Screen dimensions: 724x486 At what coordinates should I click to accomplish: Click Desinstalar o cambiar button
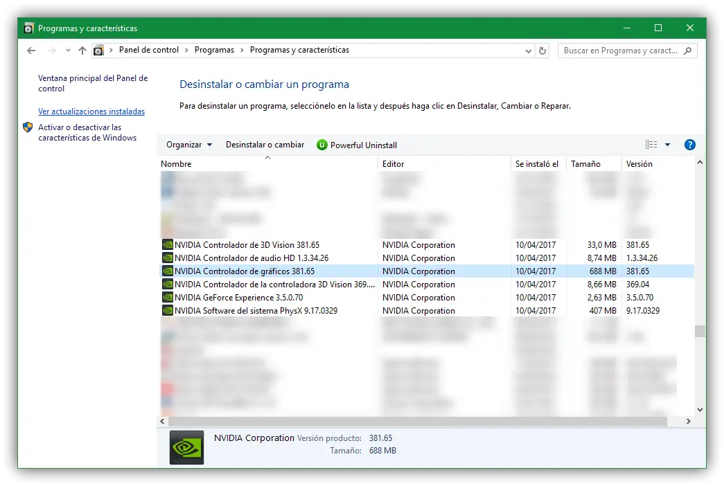[265, 145]
